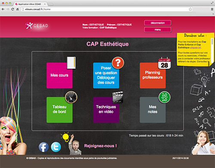
Task: Open the Mes cours tile
Action: point(59,75)
